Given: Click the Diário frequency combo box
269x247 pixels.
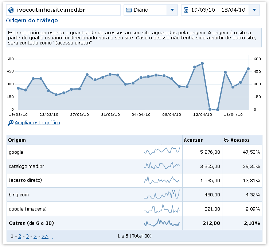Looking at the screenshot, I should point(146,10).
